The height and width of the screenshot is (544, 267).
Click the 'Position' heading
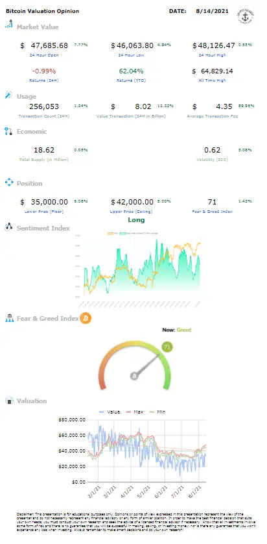tap(29, 184)
